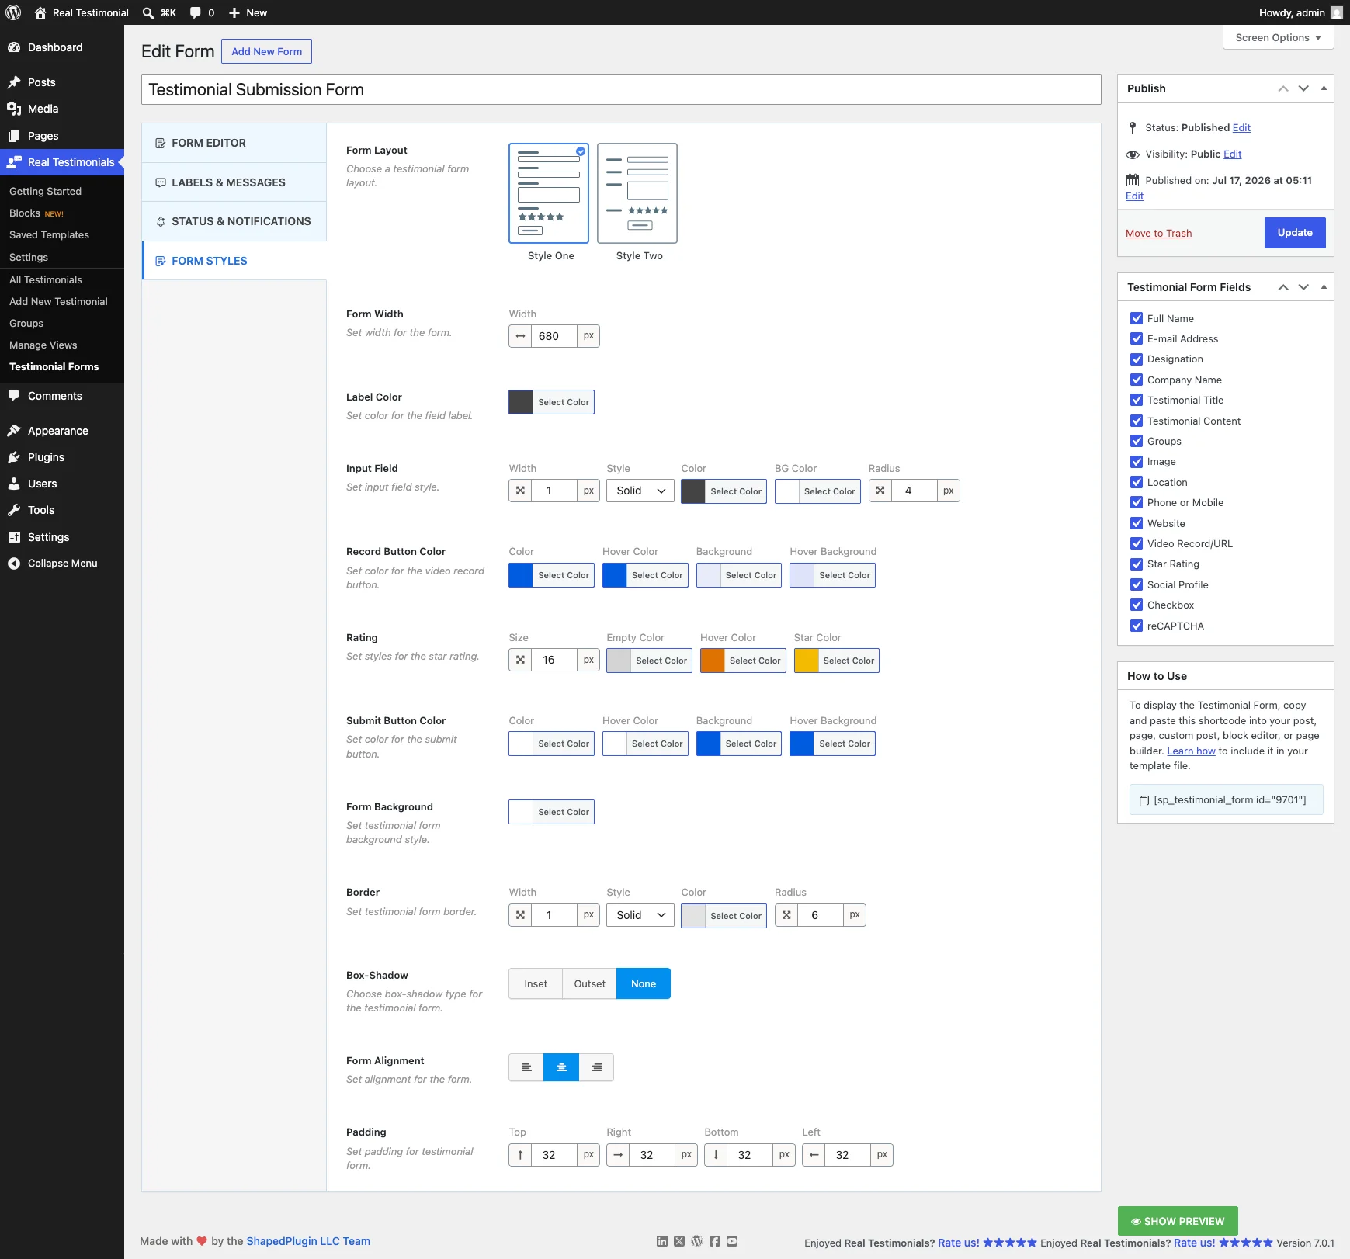This screenshot has width=1350, height=1259.
Task: Switch to the Form Editor tab
Action: pos(234,143)
